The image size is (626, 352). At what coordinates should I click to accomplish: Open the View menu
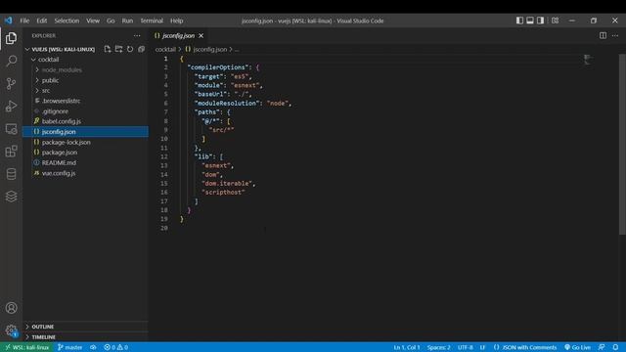(93, 21)
